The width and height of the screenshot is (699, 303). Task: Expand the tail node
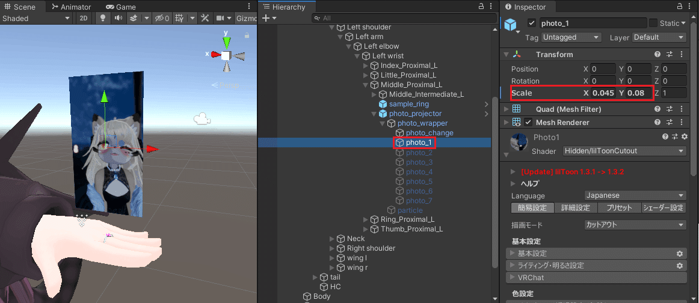pos(315,277)
